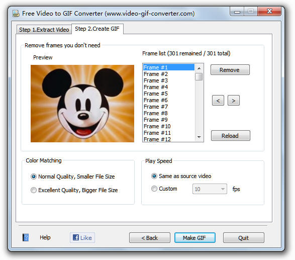Click frame list scroll down arrow

(199, 137)
